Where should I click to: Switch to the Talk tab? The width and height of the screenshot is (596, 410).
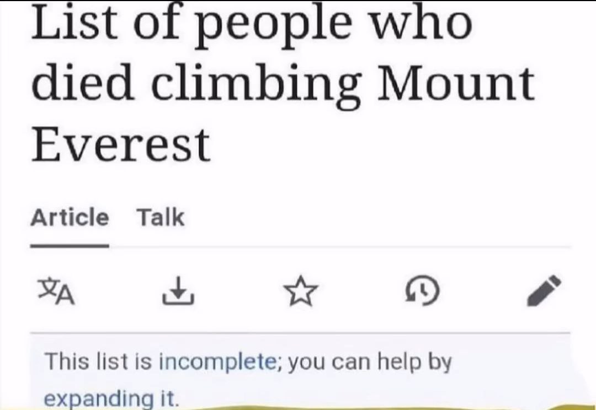(161, 218)
